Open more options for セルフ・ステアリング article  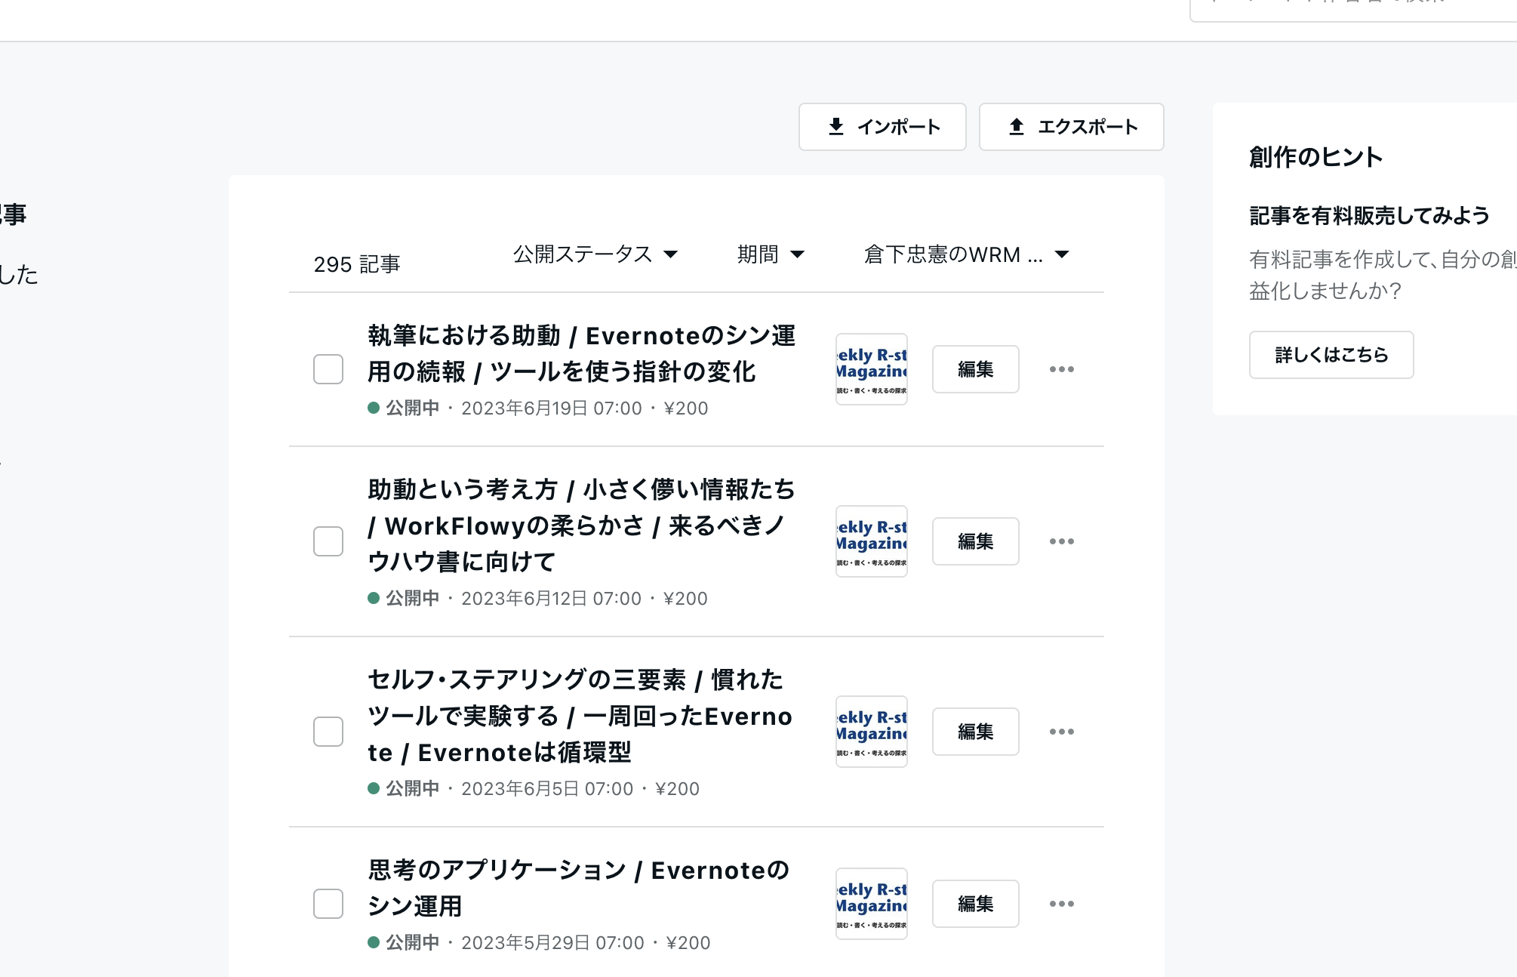(x=1062, y=732)
